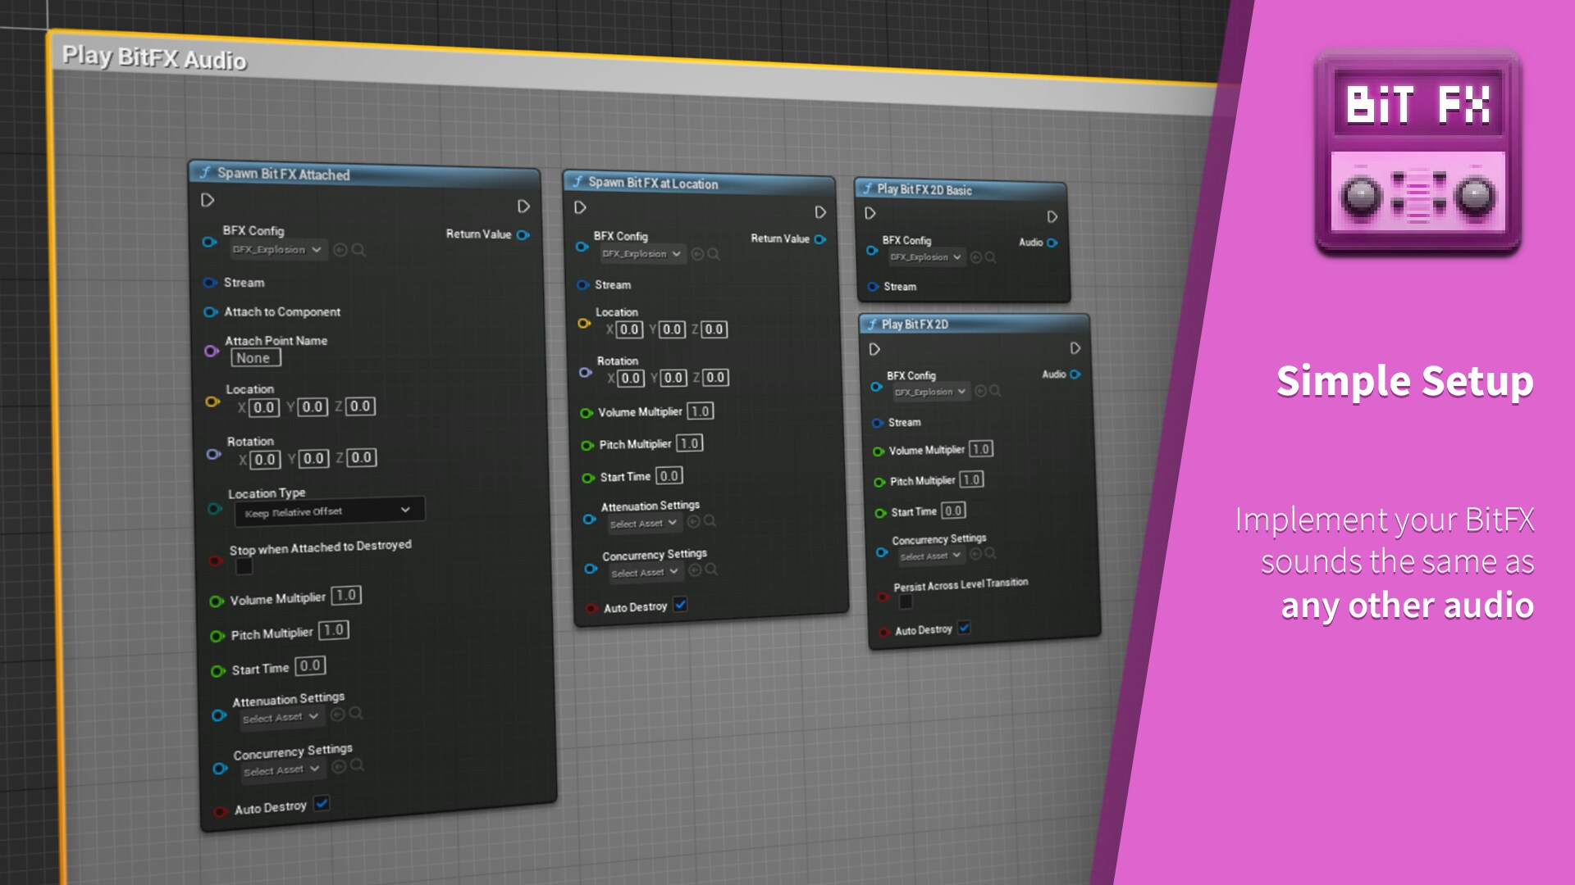Click browse icon beside BFX Config in Spawn Attached
Image resolution: width=1575 pixels, height=885 pixels.
358,250
